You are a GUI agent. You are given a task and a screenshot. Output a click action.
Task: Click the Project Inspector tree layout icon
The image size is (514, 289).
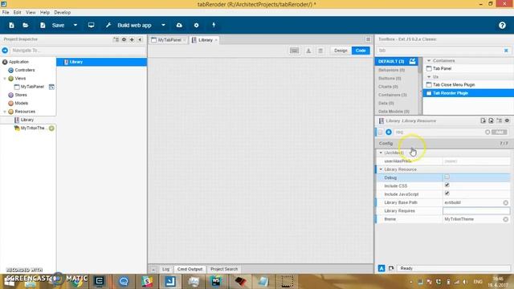tap(116, 39)
